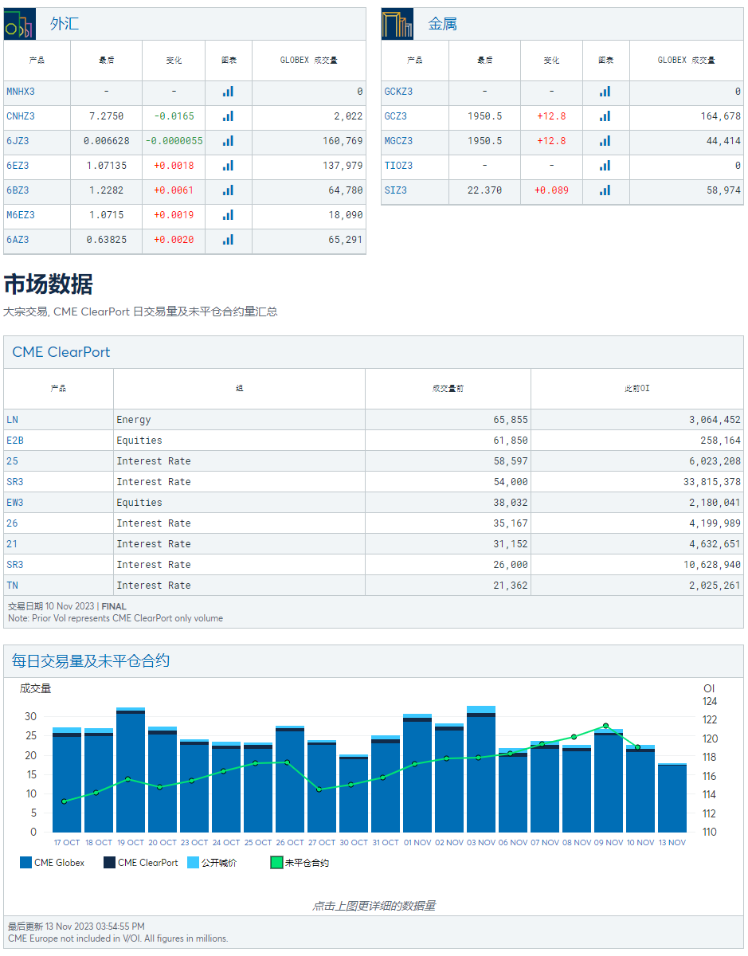
Task: Toggle the CME Globex legend swatch
Action: (25, 863)
